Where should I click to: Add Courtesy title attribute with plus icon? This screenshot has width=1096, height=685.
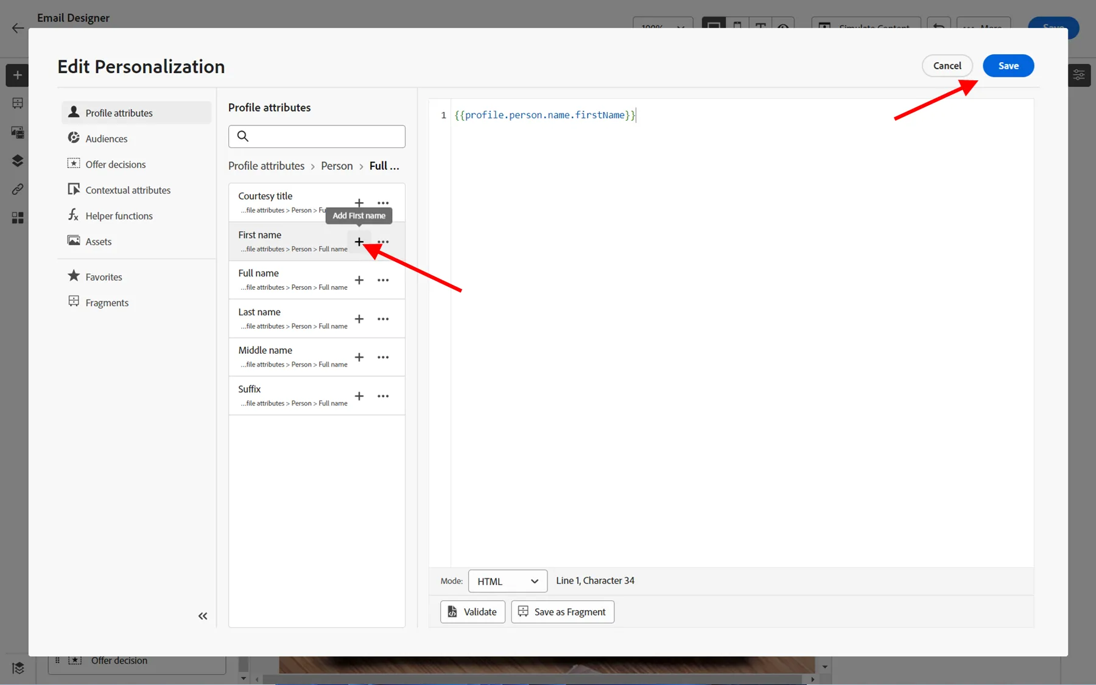point(359,203)
